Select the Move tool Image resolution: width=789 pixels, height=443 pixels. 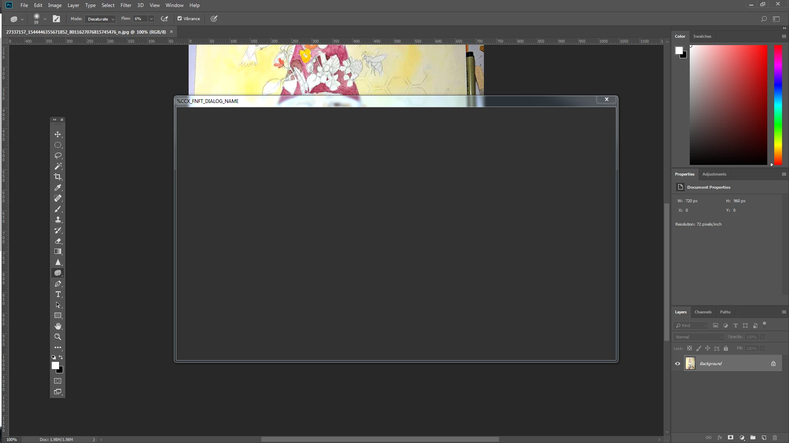(x=58, y=135)
